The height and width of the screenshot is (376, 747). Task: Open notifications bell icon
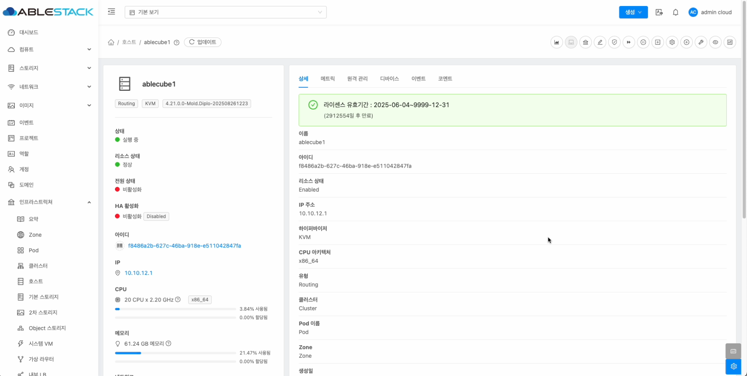click(675, 12)
